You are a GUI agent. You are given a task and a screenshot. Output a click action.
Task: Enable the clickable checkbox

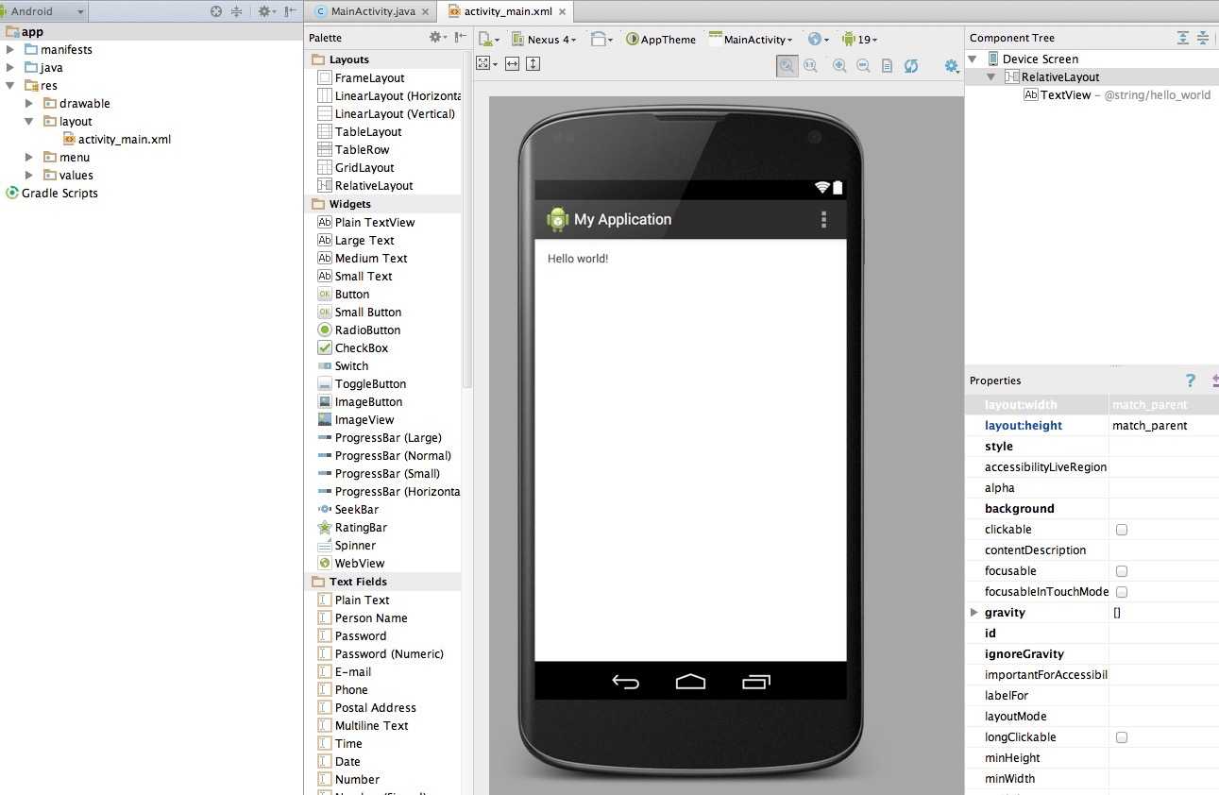coord(1122,530)
